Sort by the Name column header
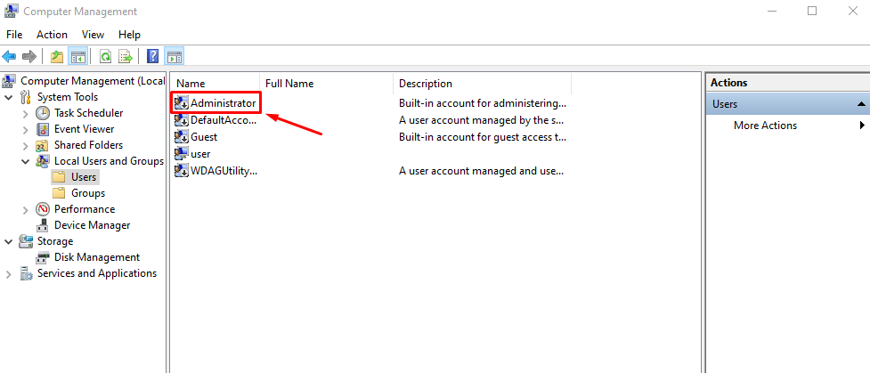The width and height of the screenshot is (870, 373). (215, 84)
